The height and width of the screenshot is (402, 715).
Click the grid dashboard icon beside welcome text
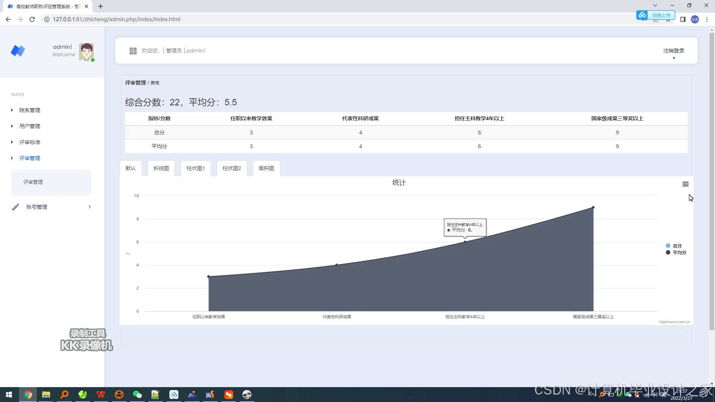pos(133,51)
